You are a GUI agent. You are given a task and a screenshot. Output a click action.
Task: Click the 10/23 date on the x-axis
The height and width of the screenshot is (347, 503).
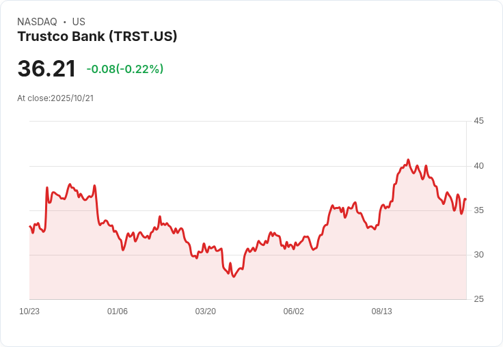pos(29,311)
